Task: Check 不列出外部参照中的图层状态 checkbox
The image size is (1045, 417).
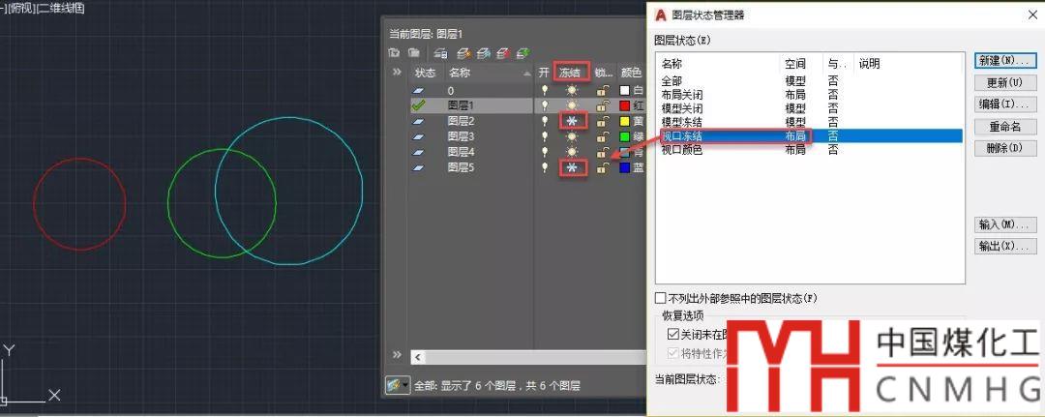Action: click(661, 298)
